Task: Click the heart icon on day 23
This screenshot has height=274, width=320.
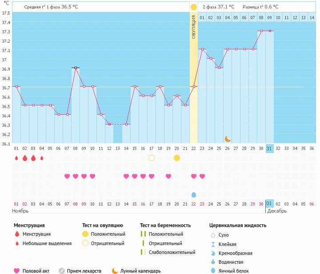Action: click(202, 176)
